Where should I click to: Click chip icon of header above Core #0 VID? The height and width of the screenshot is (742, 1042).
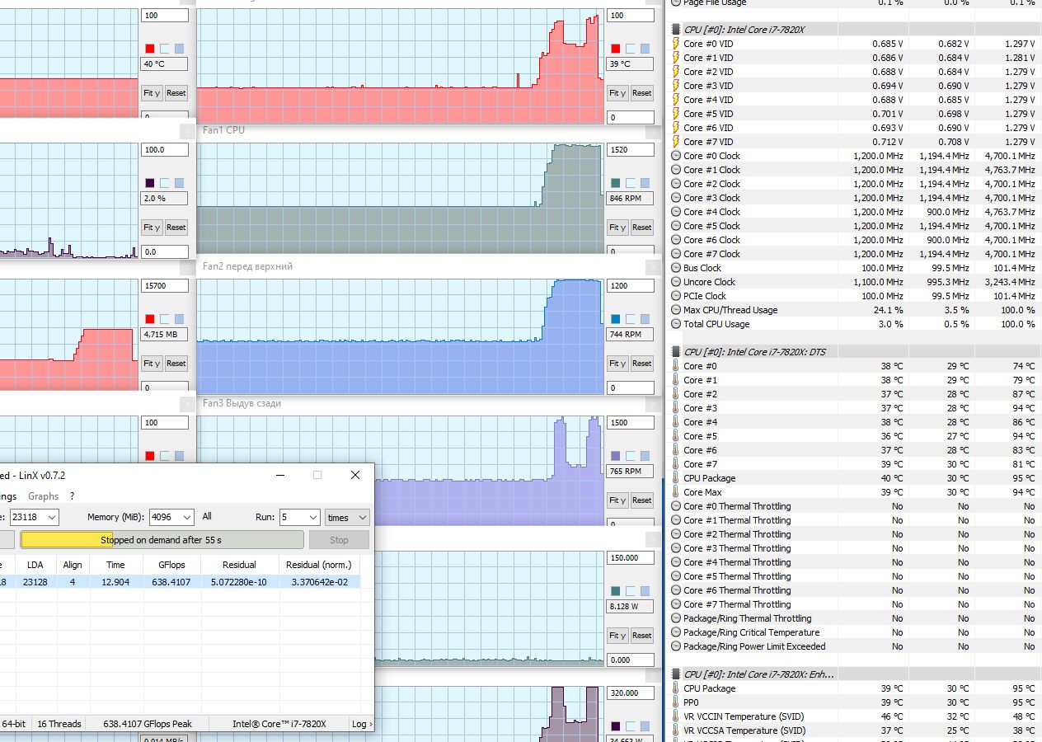(x=676, y=30)
